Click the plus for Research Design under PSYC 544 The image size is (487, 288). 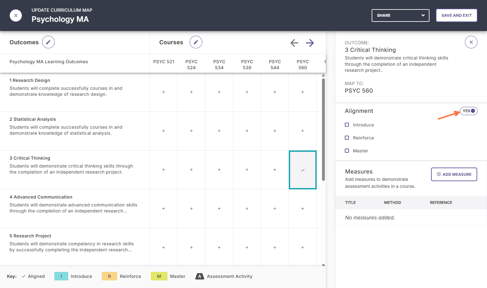275,92
